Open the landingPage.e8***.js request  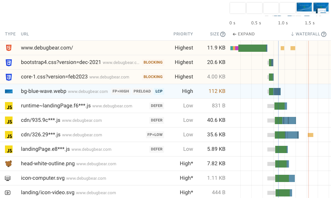165,149
